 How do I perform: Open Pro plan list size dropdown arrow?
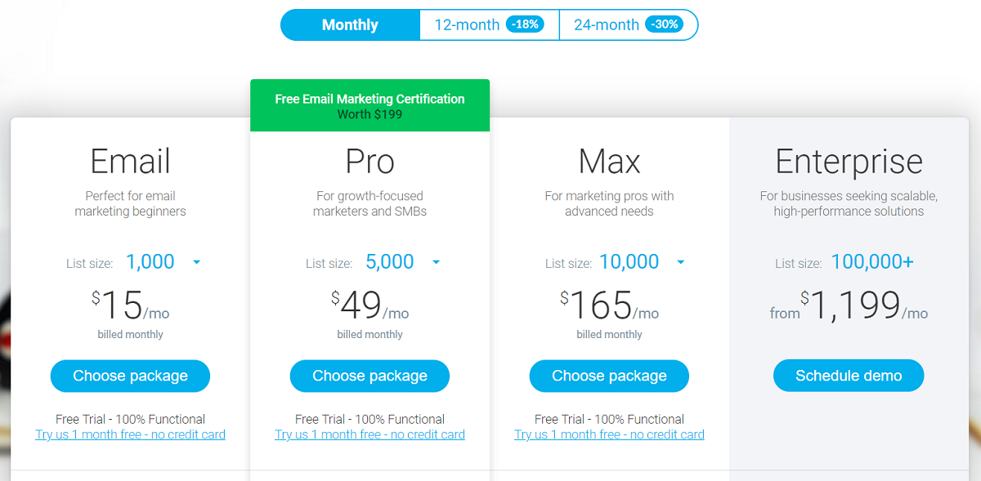[436, 262]
